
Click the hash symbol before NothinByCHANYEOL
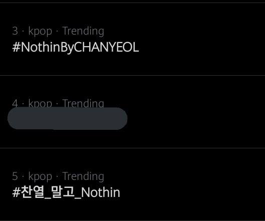click(16, 47)
